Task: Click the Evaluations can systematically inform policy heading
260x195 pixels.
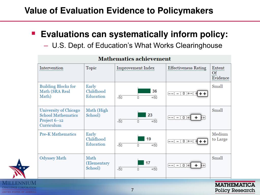Action: tap(134, 34)
